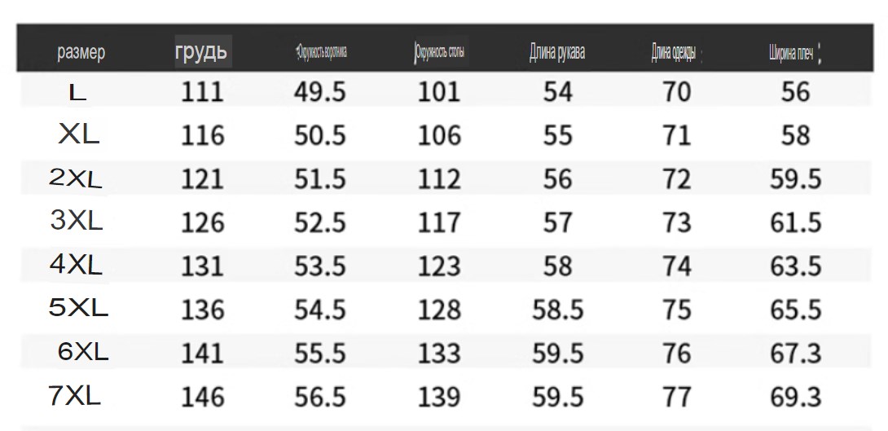The width and height of the screenshot is (888, 431).
Task: Select value 112 in the 2XL row
Action: (439, 179)
